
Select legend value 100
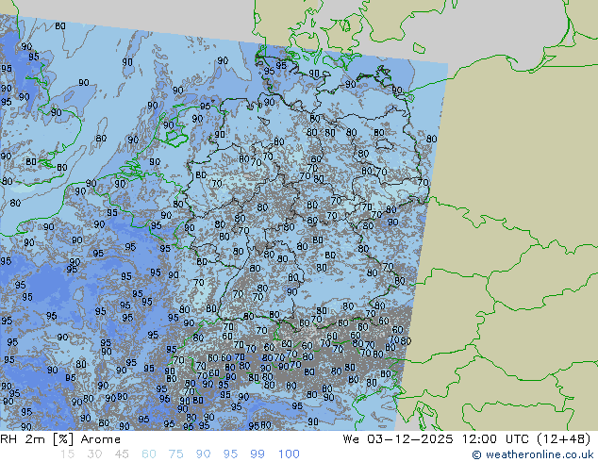tap(289, 454)
